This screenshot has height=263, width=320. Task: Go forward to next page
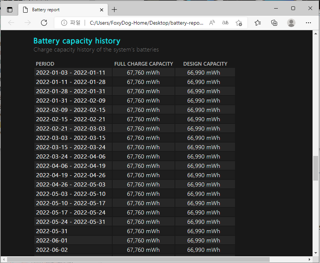(x=28, y=23)
